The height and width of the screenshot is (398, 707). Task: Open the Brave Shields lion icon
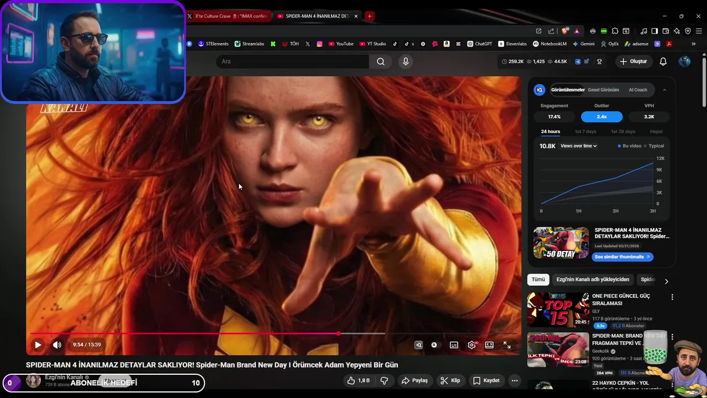pyautogui.click(x=564, y=31)
